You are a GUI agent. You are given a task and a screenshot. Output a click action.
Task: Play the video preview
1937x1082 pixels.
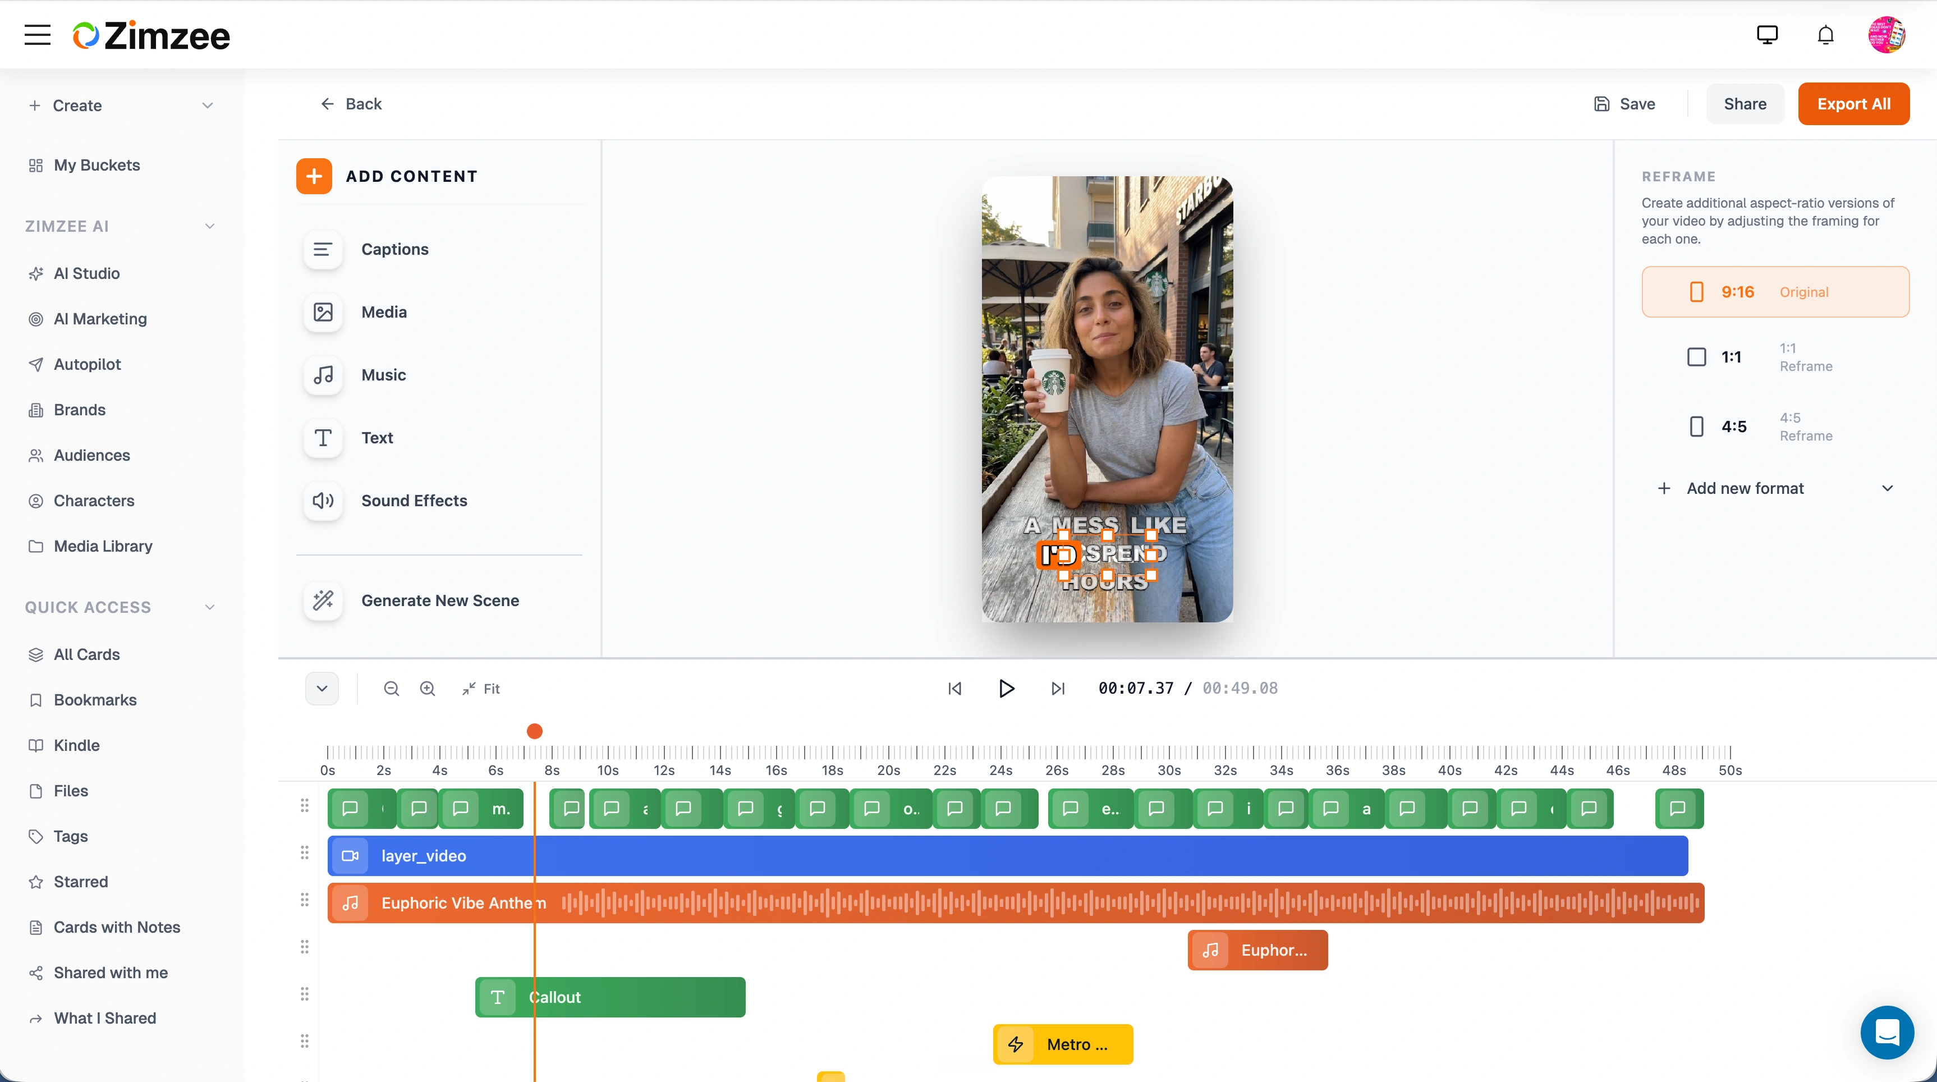(x=1006, y=689)
